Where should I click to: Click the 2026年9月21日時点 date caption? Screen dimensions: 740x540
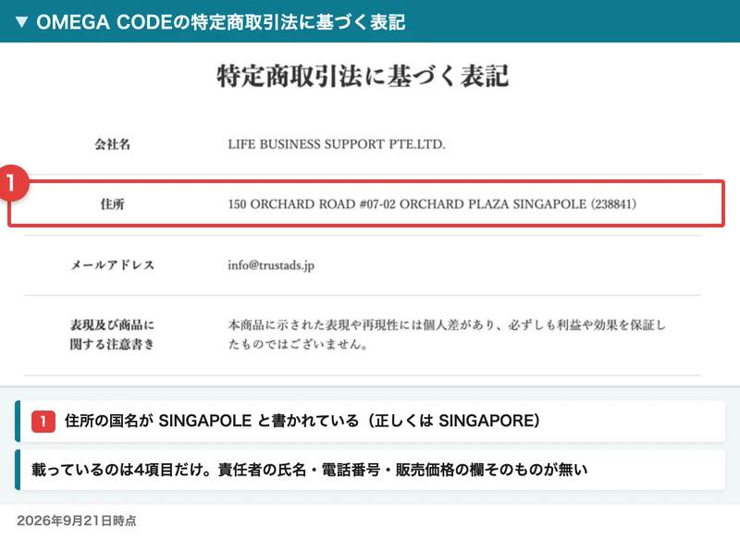tap(77, 521)
